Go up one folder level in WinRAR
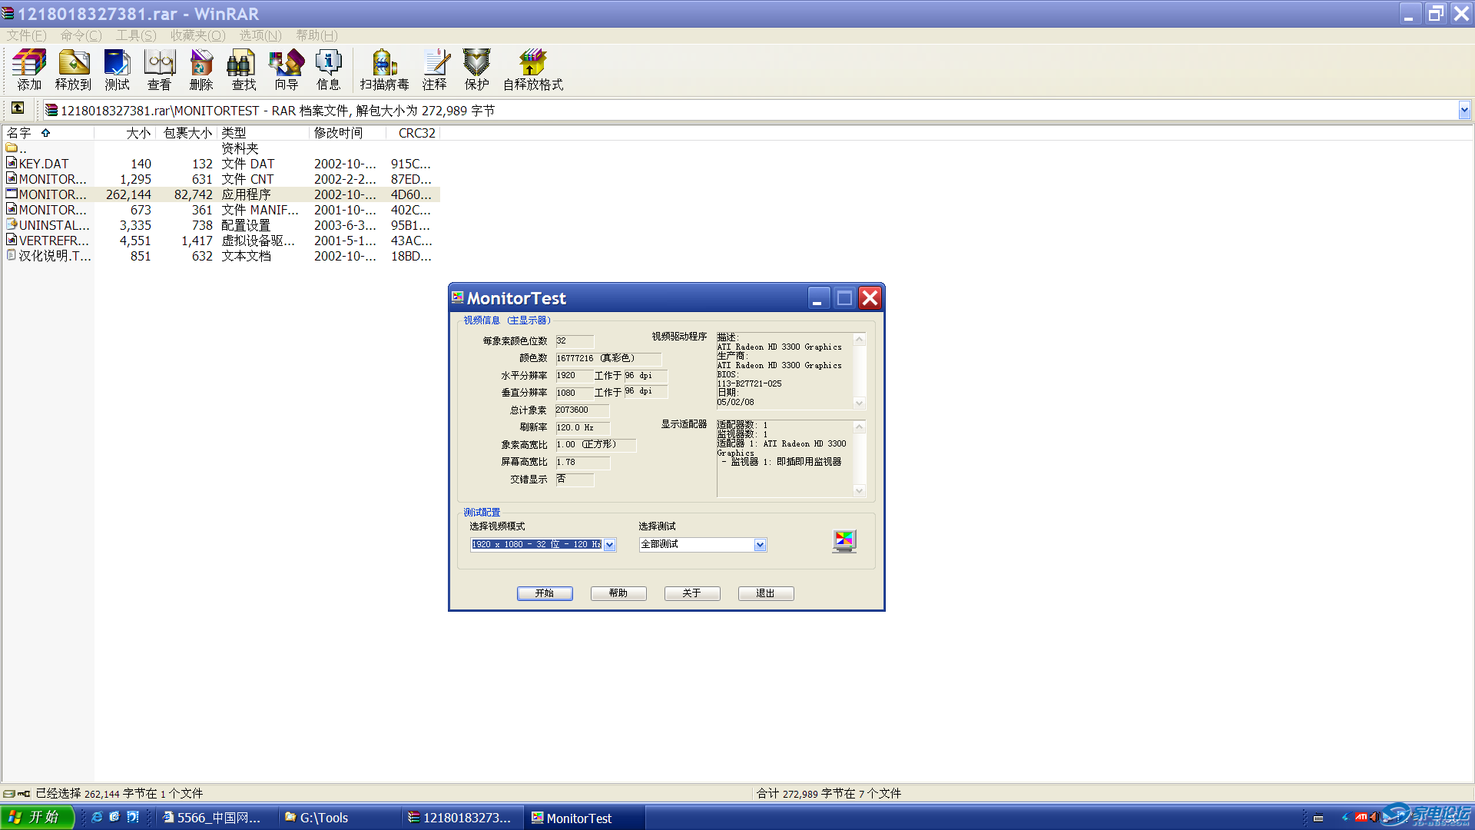The image size is (1475, 830). tap(18, 108)
